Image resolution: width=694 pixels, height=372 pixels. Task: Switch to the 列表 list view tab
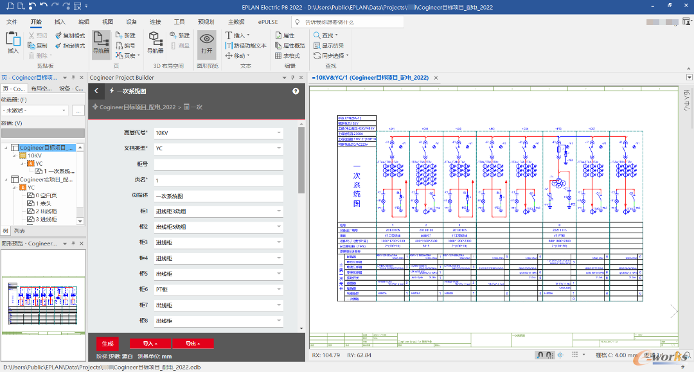pyautogui.click(x=19, y=231)
